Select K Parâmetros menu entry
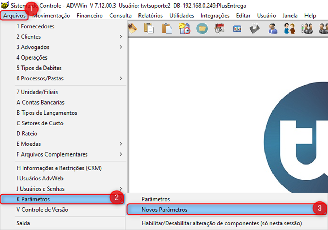 coord(62,199)
